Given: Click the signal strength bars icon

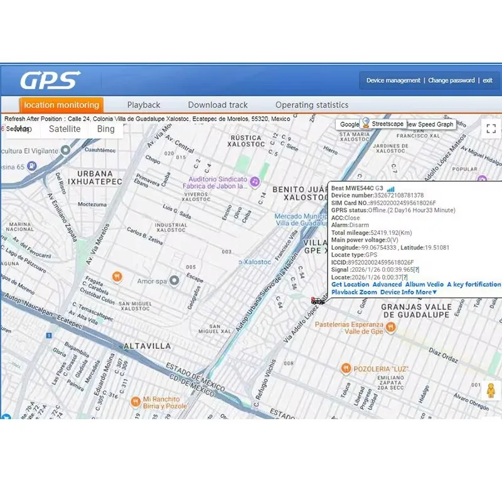Looking at the screenshot, I should click(x=390, y=189).
